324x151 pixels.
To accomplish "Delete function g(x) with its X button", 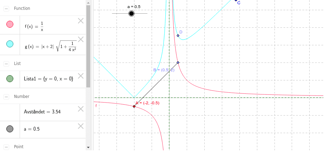I will pyautogui.click(x=81, y=39).
